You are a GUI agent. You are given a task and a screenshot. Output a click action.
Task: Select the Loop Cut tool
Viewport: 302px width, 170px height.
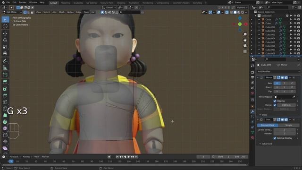(5, 102)
